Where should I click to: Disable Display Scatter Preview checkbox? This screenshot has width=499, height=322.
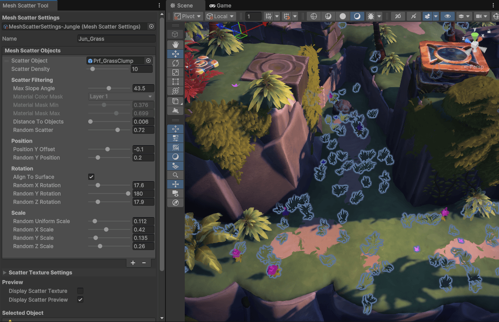(80, 300)
